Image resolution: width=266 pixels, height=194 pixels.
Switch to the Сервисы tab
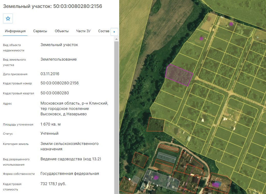(x=40, y=31)
